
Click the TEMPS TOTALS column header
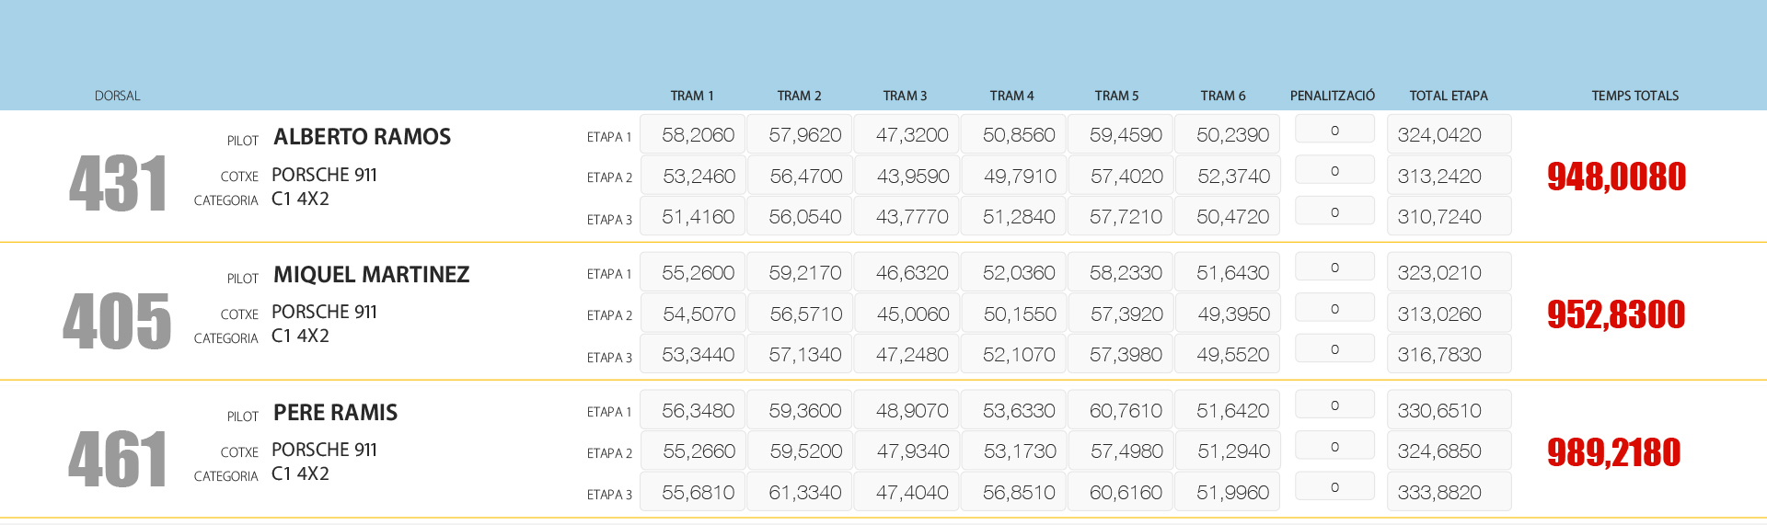(x=1634, y=96)
